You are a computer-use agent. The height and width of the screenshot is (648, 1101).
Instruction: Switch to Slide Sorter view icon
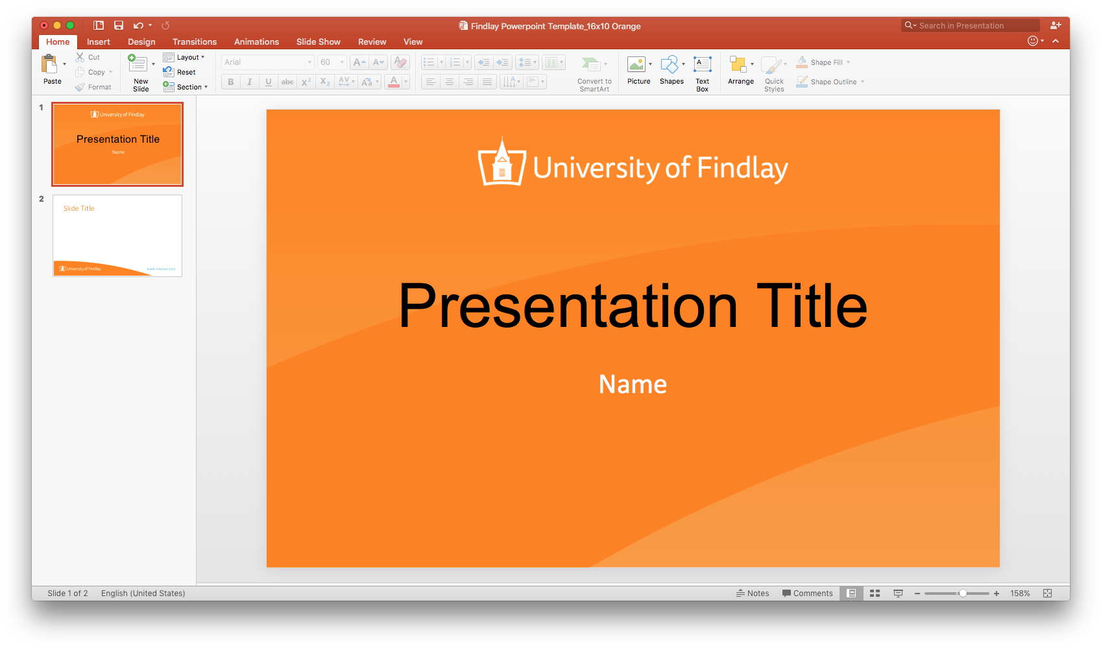875,592
